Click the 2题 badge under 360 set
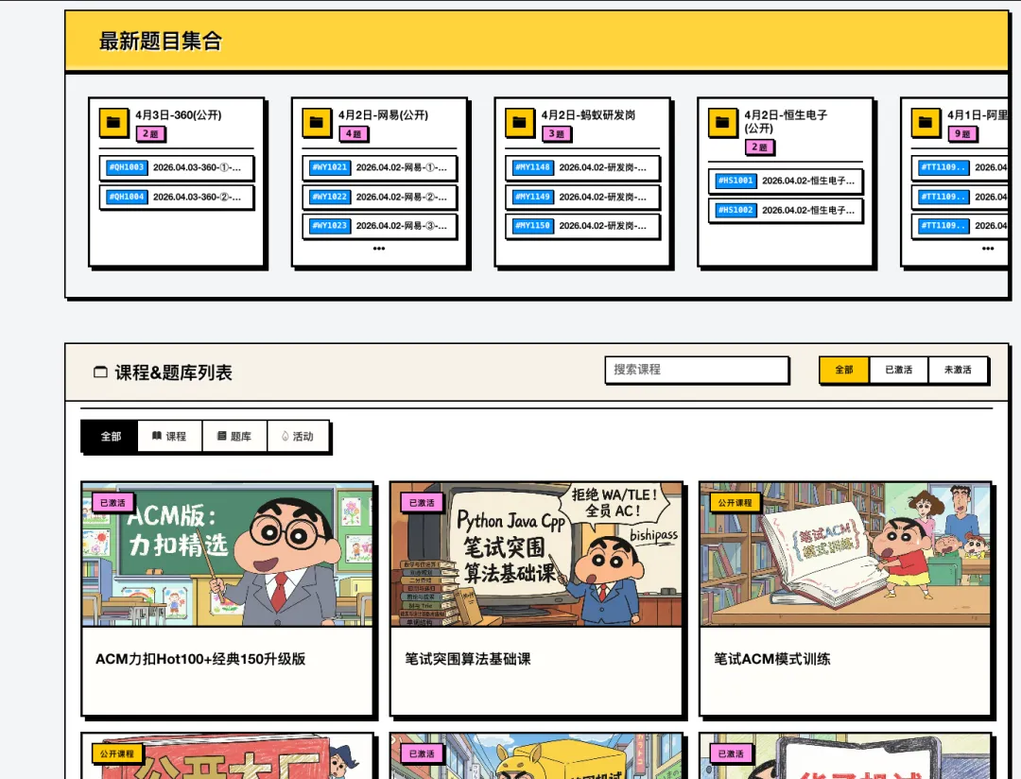The image size is (1021, 779). [x=150, y=133]
